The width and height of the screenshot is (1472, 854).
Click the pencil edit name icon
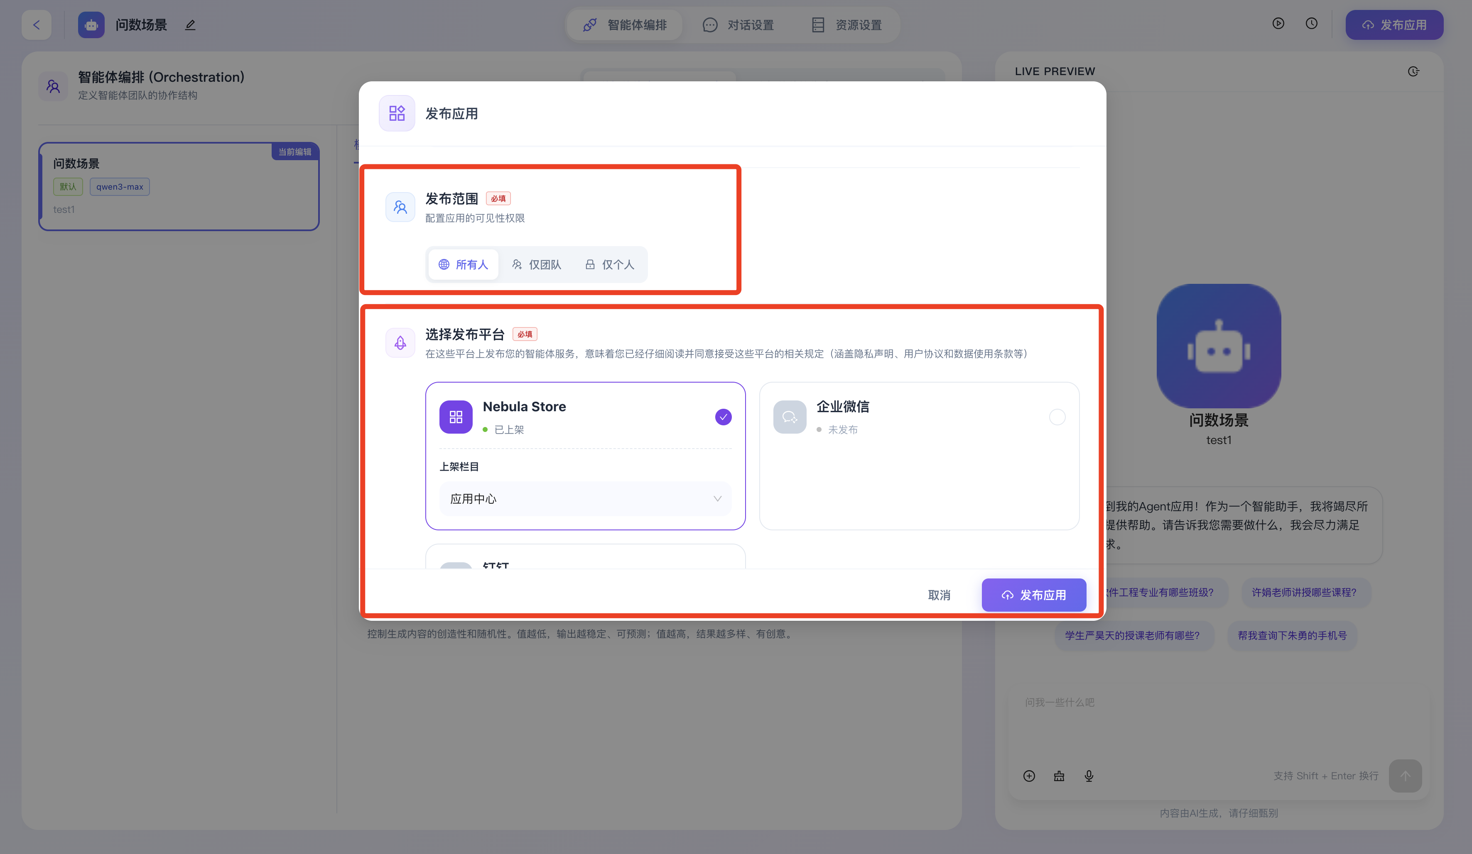(190, 25)
